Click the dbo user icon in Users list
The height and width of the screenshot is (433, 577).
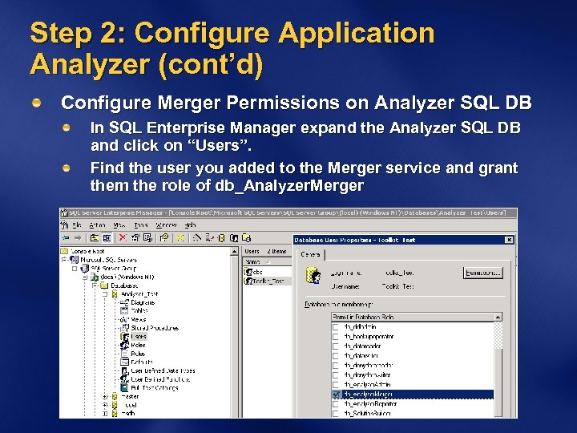tap(248, 272)
